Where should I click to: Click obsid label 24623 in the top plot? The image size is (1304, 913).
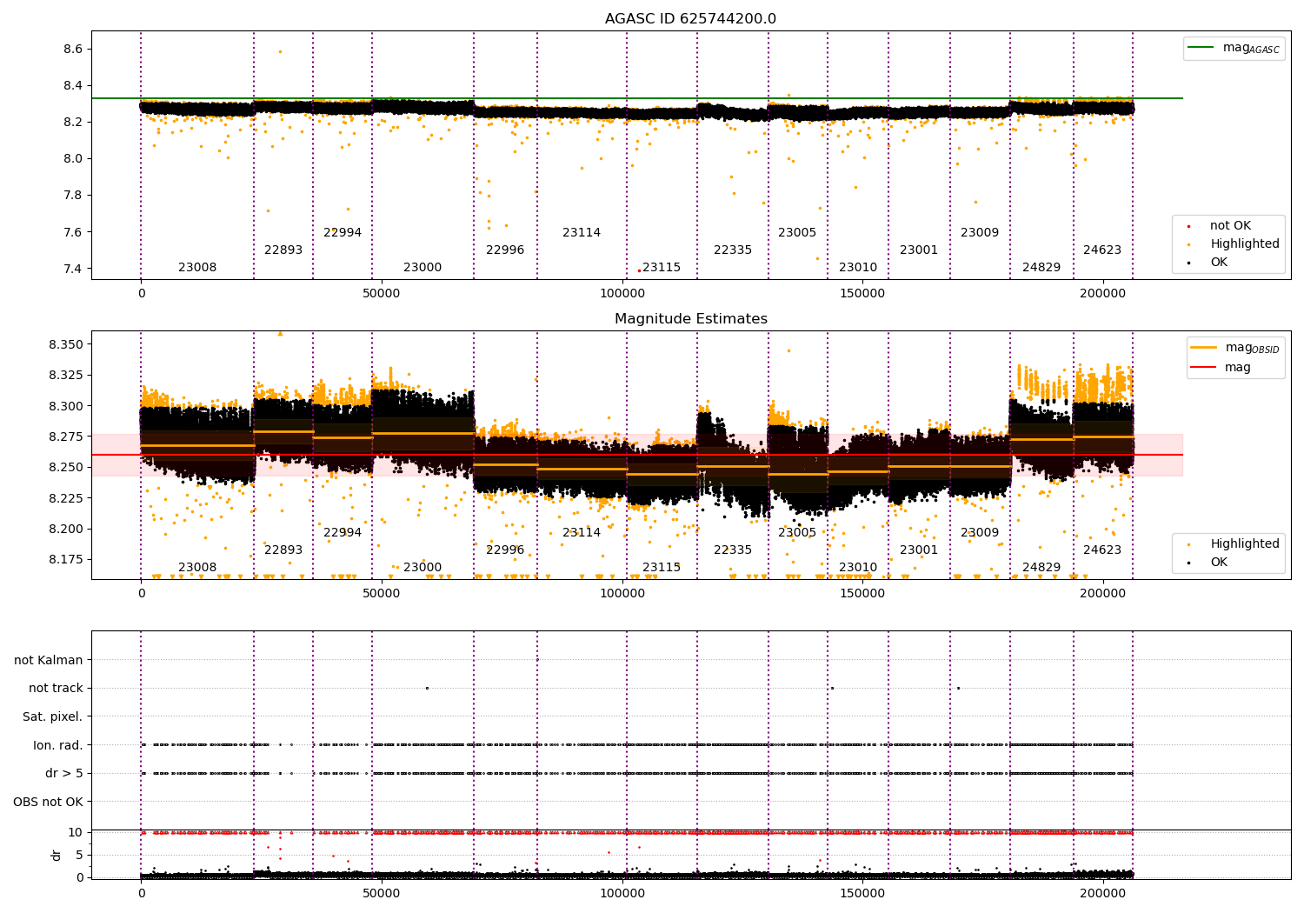(x=1102, y=250)
